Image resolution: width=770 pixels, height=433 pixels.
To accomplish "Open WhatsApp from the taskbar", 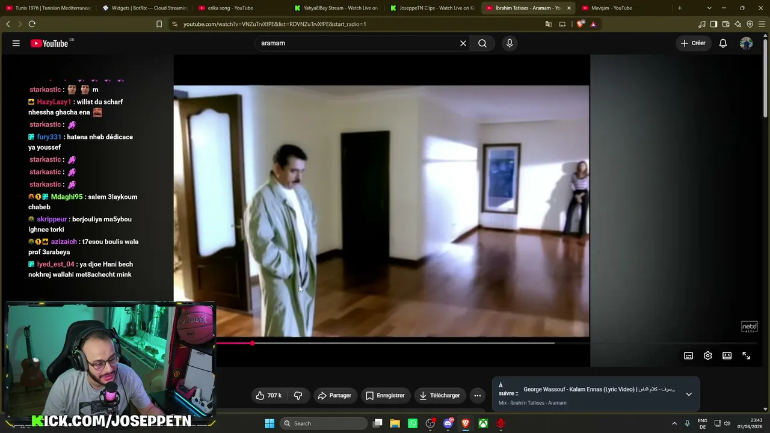I will point(413,423).
